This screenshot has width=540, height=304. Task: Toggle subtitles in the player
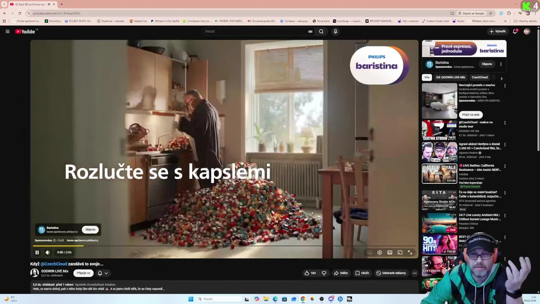(x=370, y=252)
